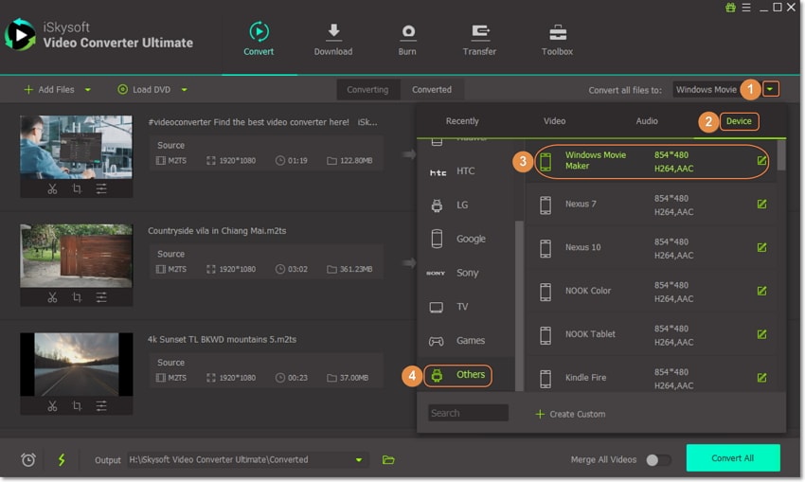This screenshot has width=805, height=482.
Task: Open the Convert all files to dropdown
Action: tap(771, 89)
